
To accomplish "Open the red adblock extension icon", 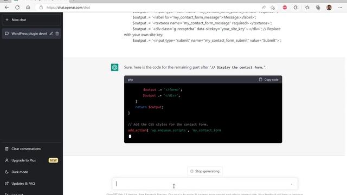I will click(285, 8).
